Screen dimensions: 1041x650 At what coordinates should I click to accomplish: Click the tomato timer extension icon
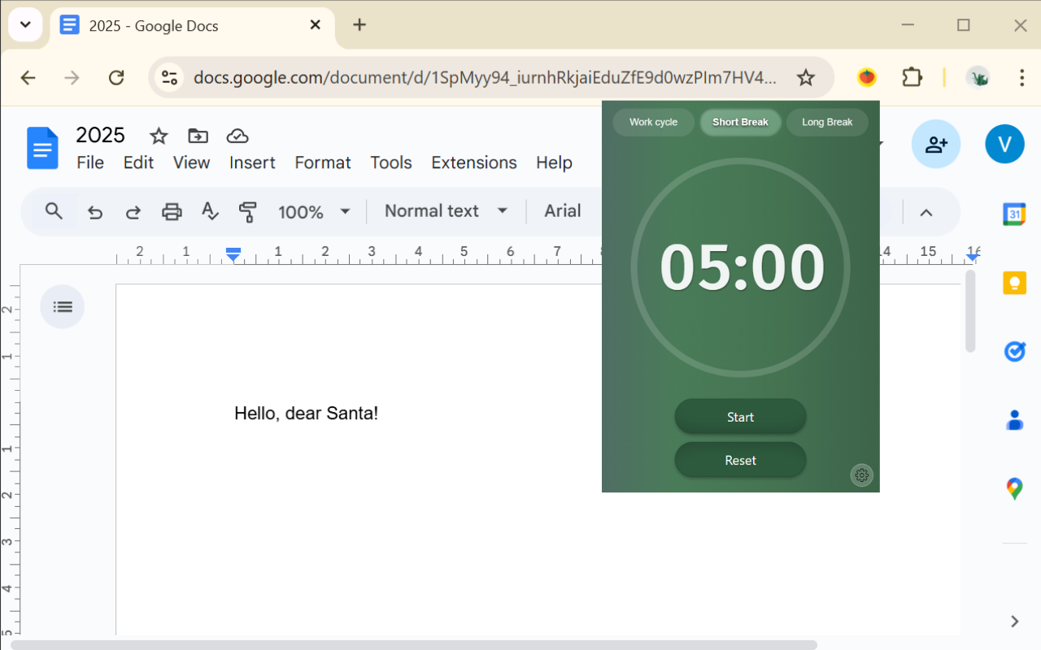867,77
